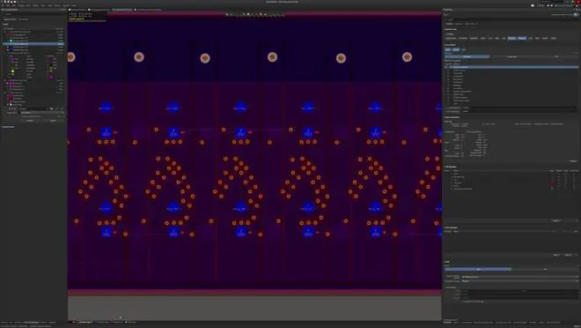Viewport: 581px width, 328px height.
Task: Toggle the checkbox of the last snapping object row
Action: coord(448,103)
